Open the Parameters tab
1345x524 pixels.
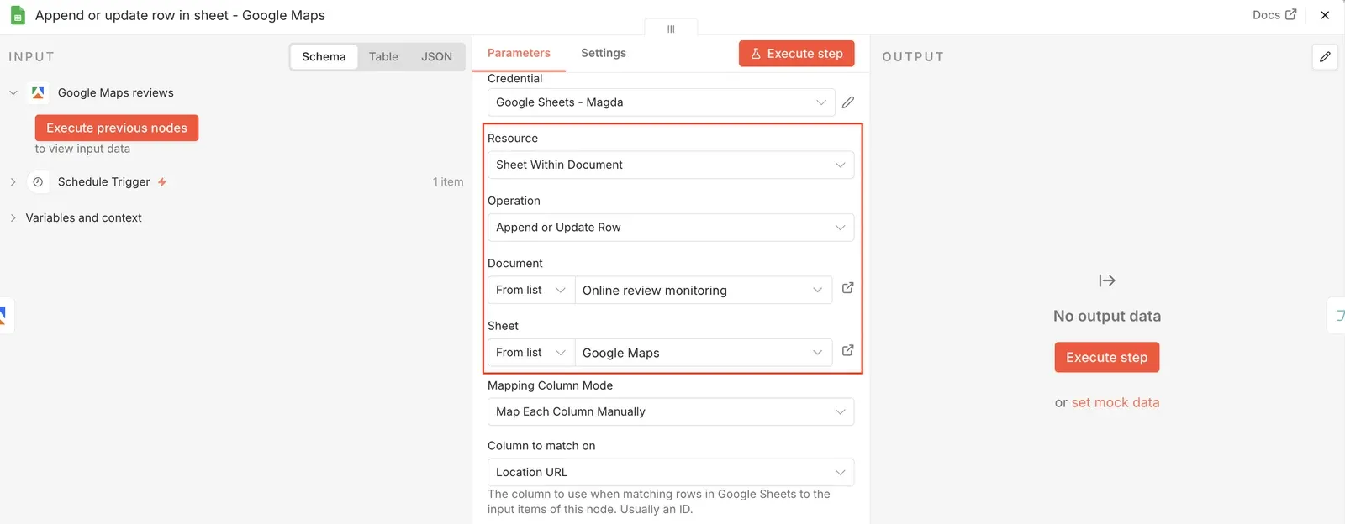coord(519,53)
